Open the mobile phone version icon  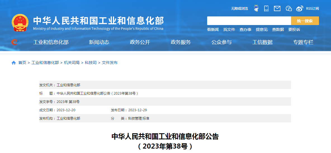click(266, 8)
